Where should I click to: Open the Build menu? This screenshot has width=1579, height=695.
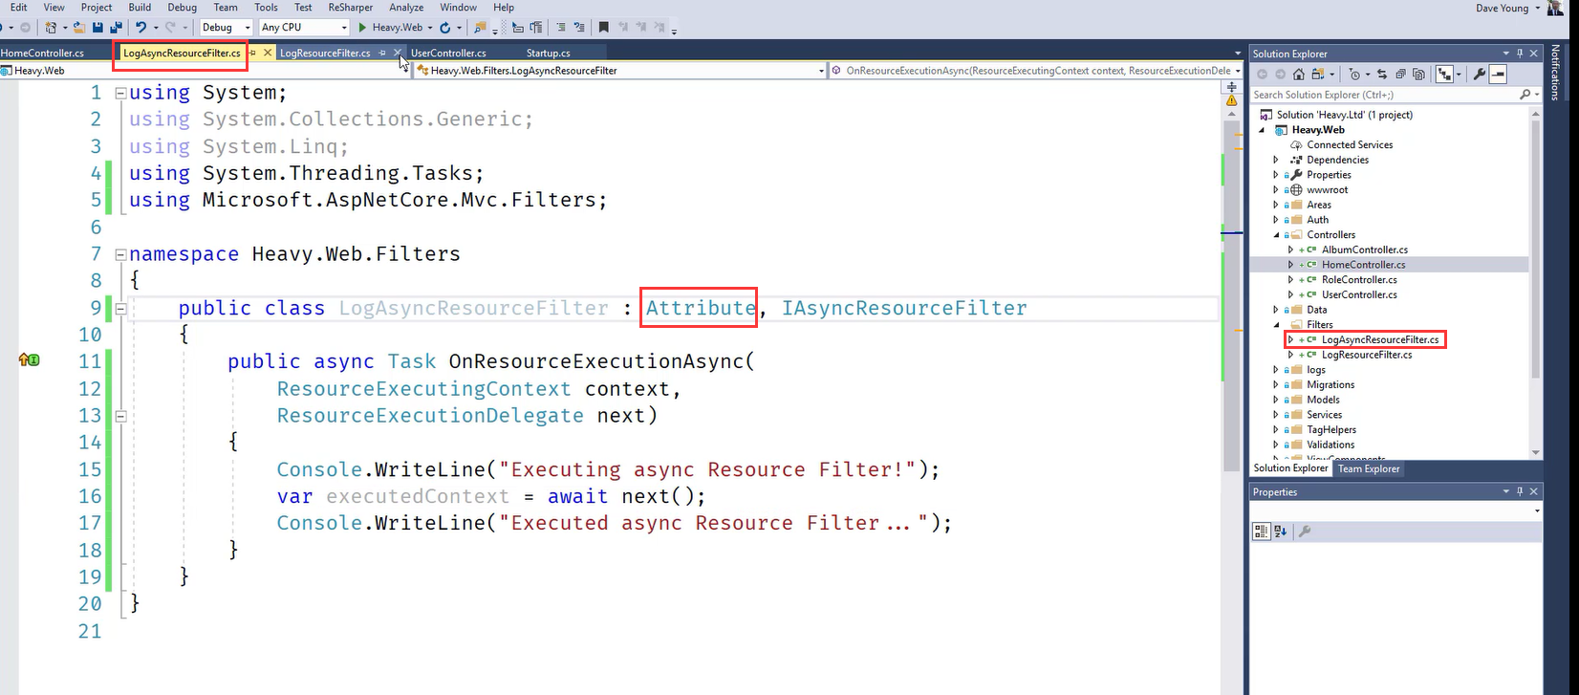(x=140, y=7)
